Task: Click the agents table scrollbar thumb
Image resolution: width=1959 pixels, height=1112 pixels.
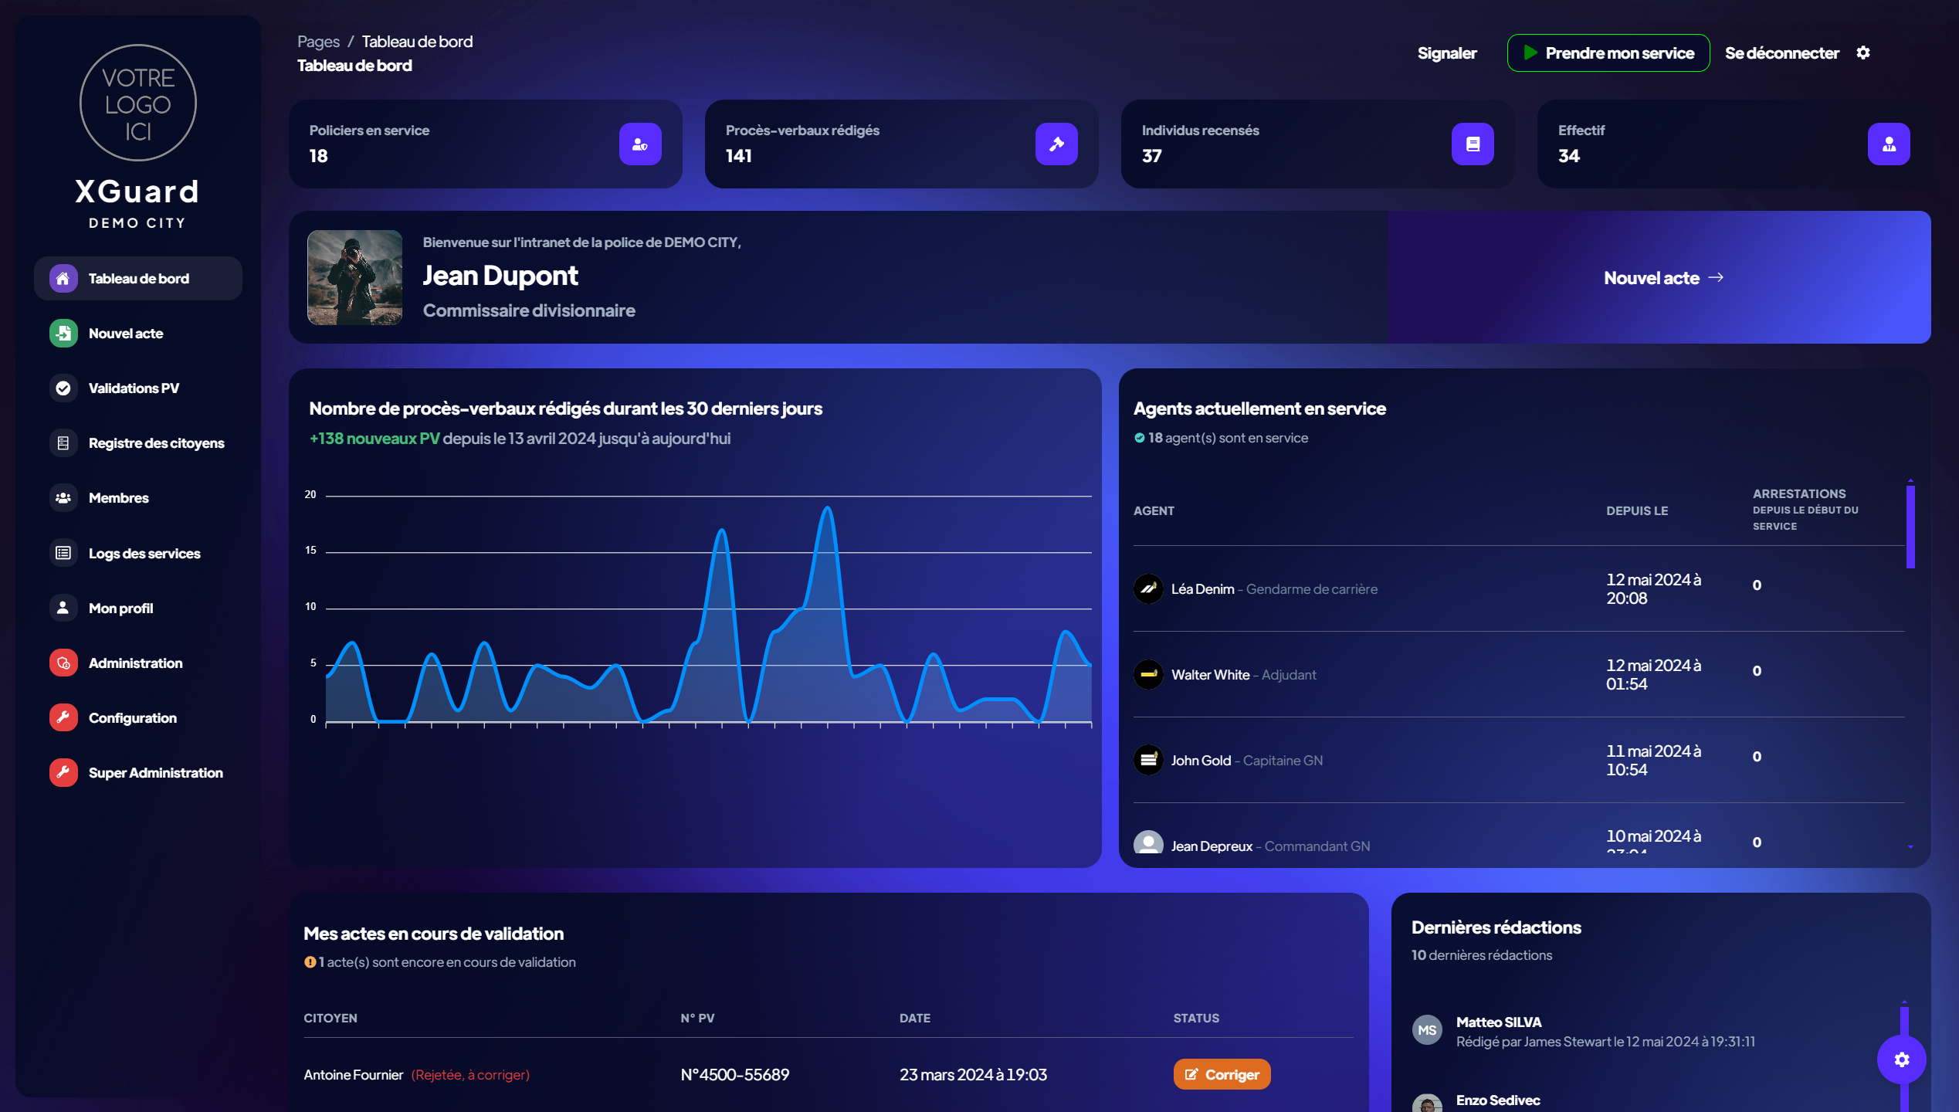Action: (x=1910, y=527)
